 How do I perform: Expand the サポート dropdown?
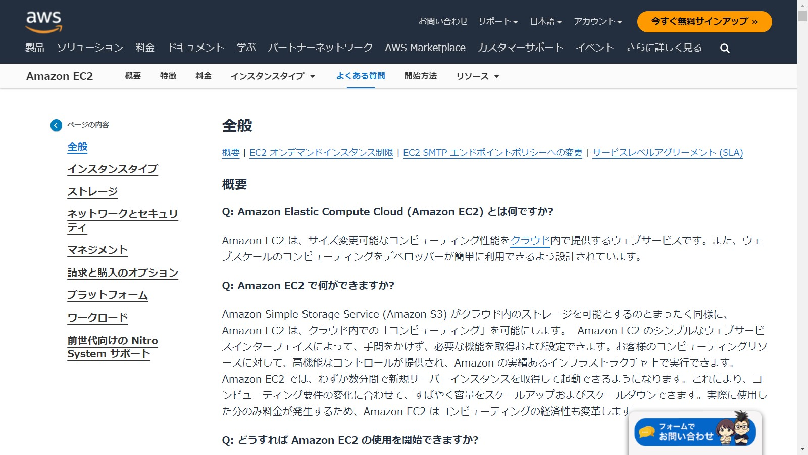pyautogui.click(x=498, y=22)
